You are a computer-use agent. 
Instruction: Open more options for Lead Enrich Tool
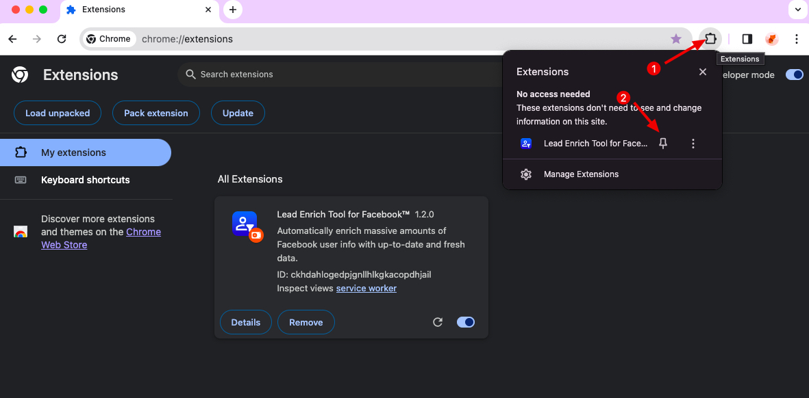tap(693, 143)
